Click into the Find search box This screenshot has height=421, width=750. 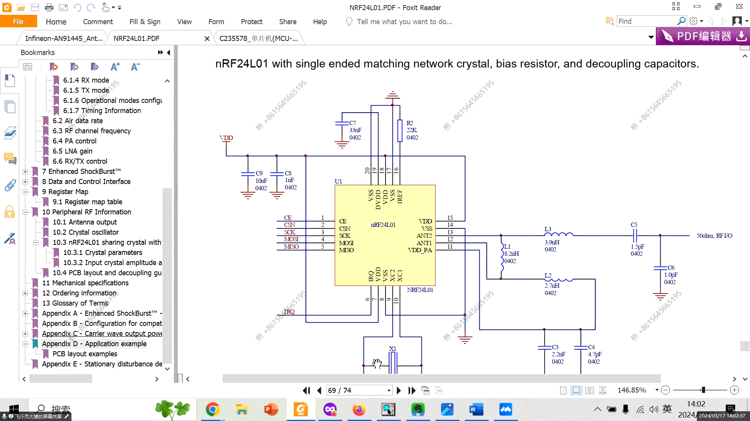pyautogui.click(x=647, y=21)
